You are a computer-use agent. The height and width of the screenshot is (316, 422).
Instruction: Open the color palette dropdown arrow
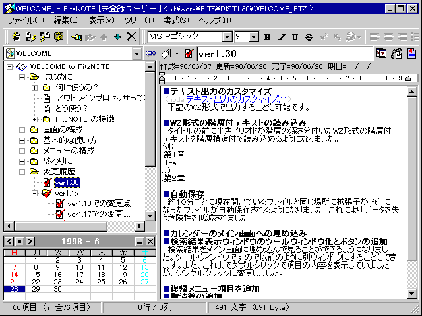(x=359, y=37)
